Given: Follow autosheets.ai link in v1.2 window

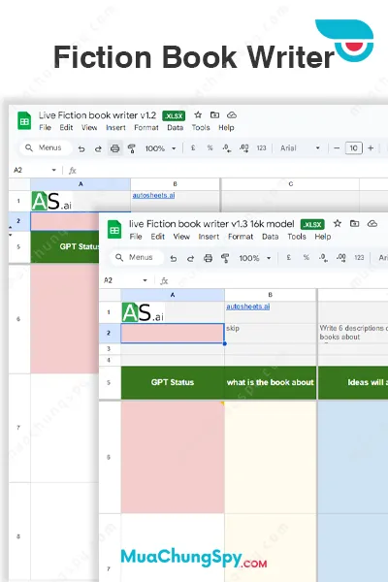Looking at the screenshot, I should pyautogui.click(x=153, y=195).
